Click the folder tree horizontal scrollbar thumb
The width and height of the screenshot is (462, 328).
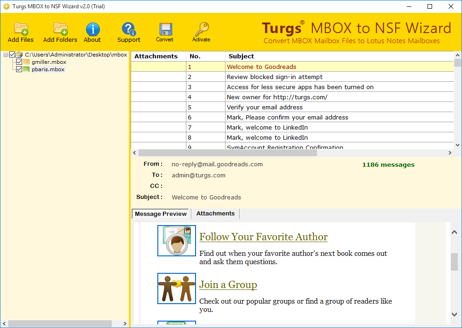(60, 323)
